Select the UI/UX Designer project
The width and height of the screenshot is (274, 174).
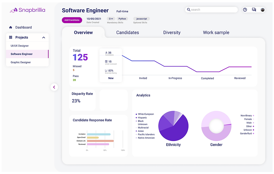coord(27,46)
